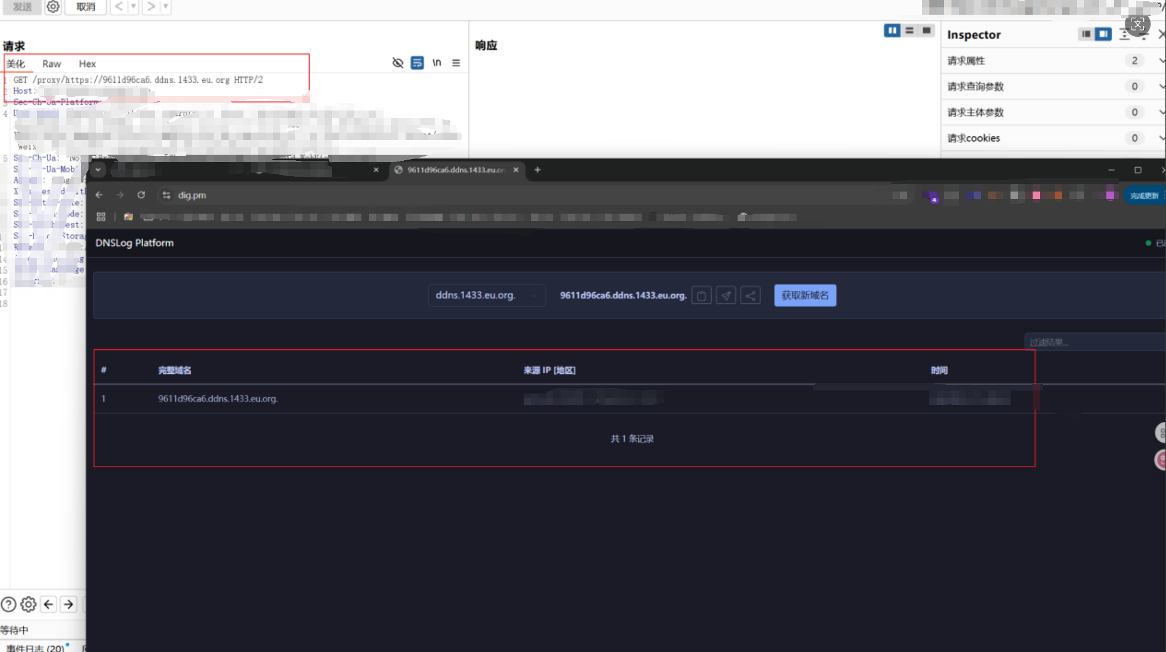Click the 获取新域名 button
Screen dimensions: 1166x652
click(805, 295)
